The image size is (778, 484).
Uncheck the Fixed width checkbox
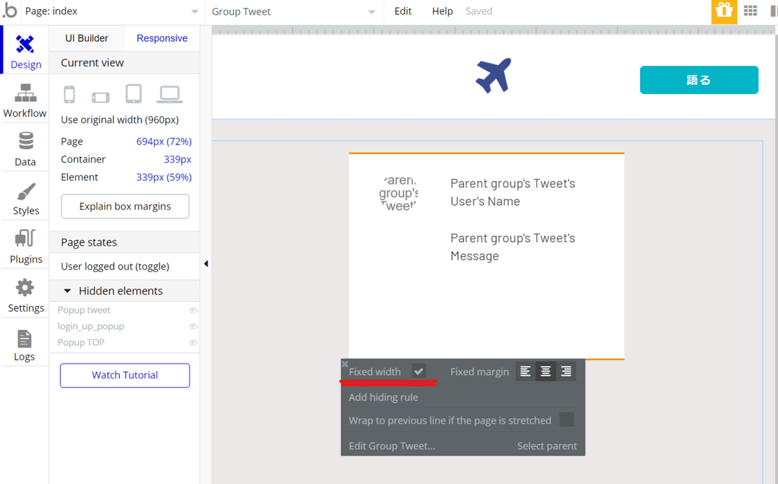(x=419, y=372)
